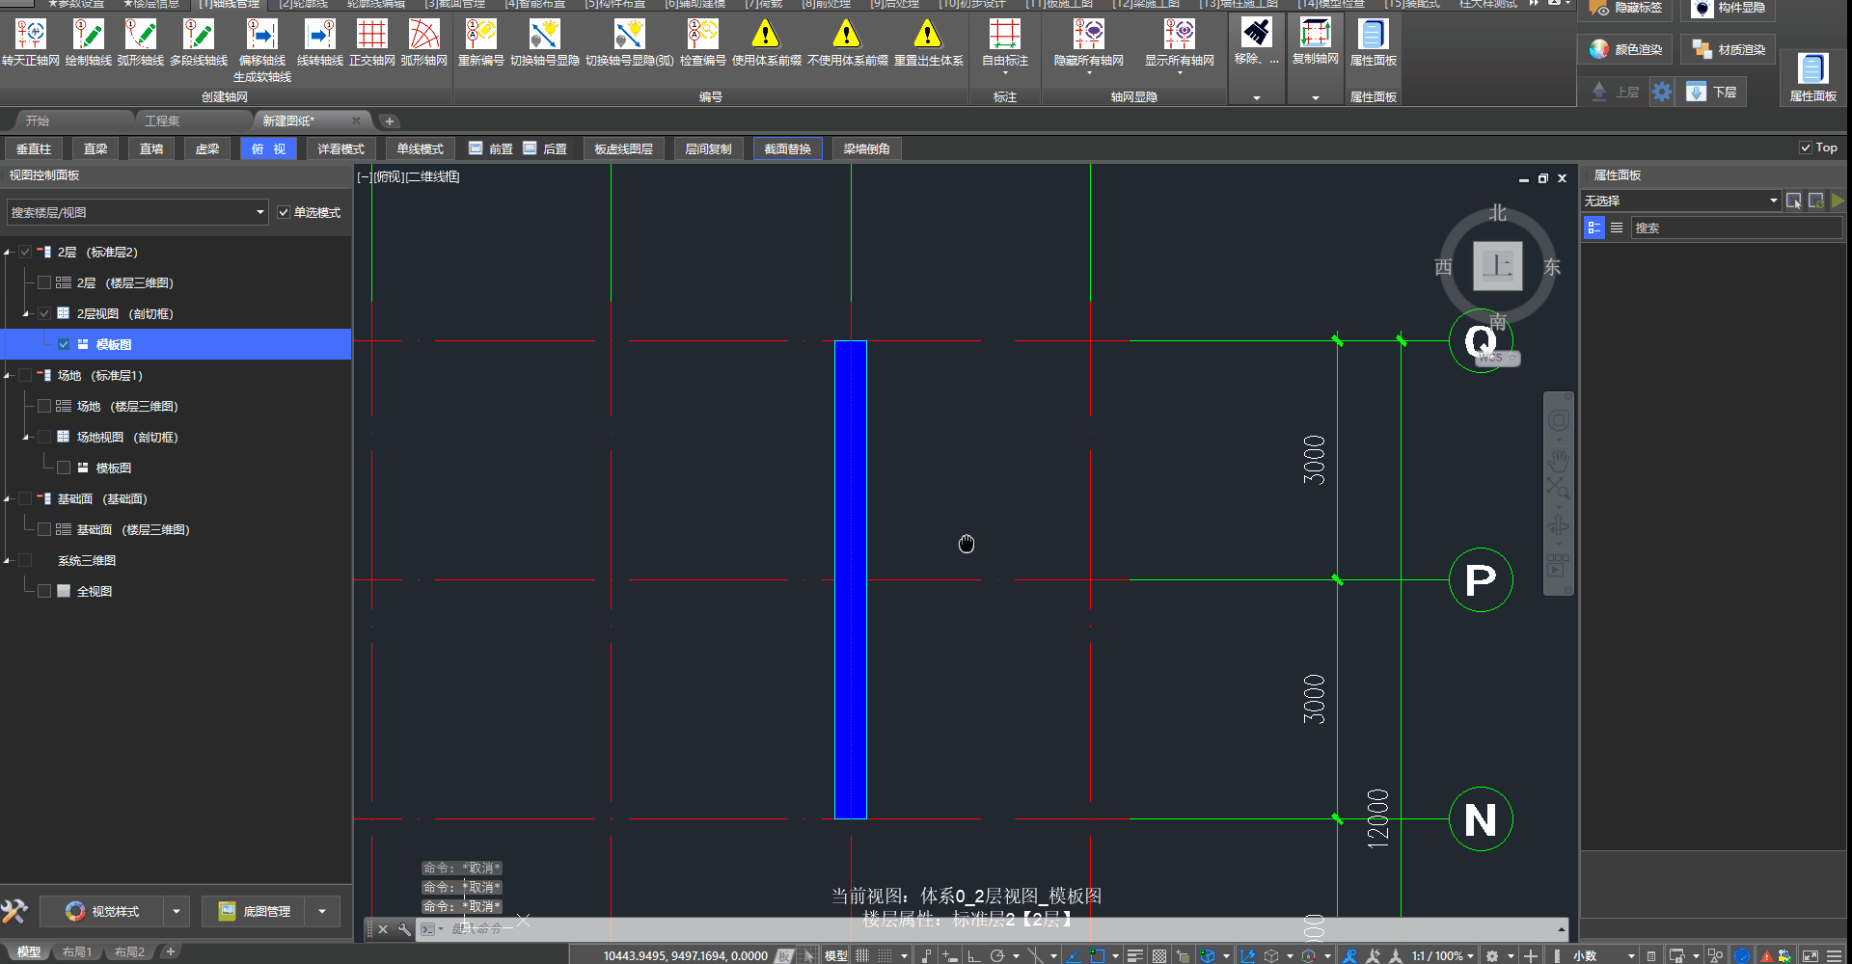1852x964 pixels.
Task: Switch to the 布局1 layout tab
Action: 77,952
